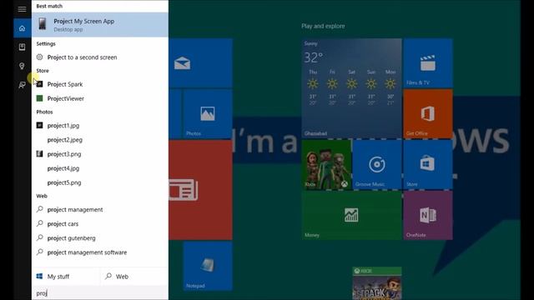Switch to My stuff search filter
Image resolution: width=534 pixels, height=300 pixels.
coord(66,277)
